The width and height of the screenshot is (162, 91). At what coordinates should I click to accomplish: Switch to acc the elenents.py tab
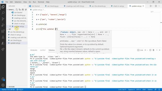coord(98,6)
